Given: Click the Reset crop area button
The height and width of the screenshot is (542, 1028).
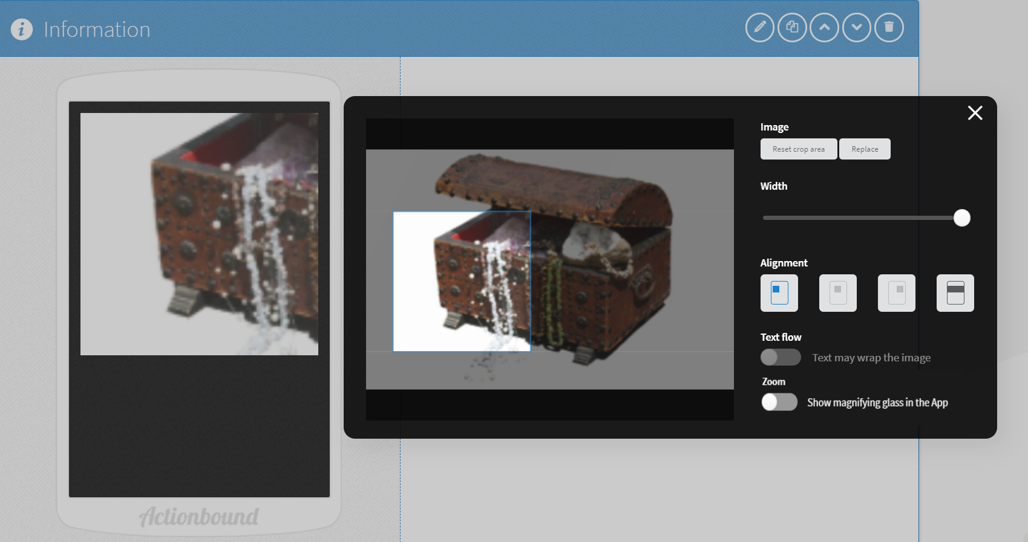Looking at the screenshot, I should coord(799,149).
